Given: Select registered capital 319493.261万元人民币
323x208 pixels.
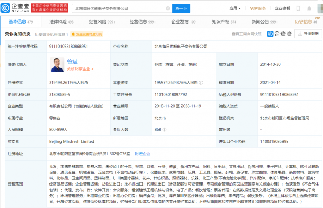Looking at the screenshot, I should pos(69,83).
